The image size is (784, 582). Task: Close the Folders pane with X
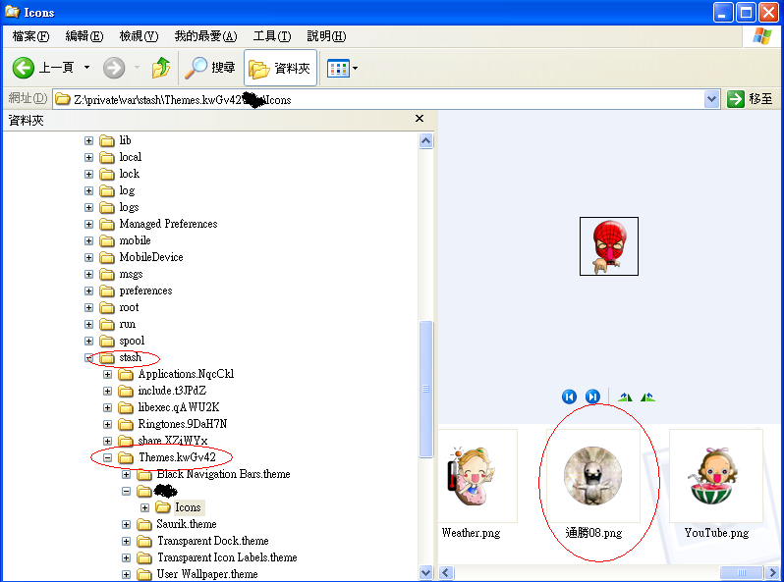coord(420,119)
